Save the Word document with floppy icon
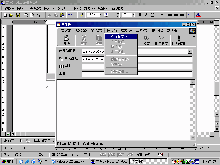220x165 pixels. tap(18, 15)
